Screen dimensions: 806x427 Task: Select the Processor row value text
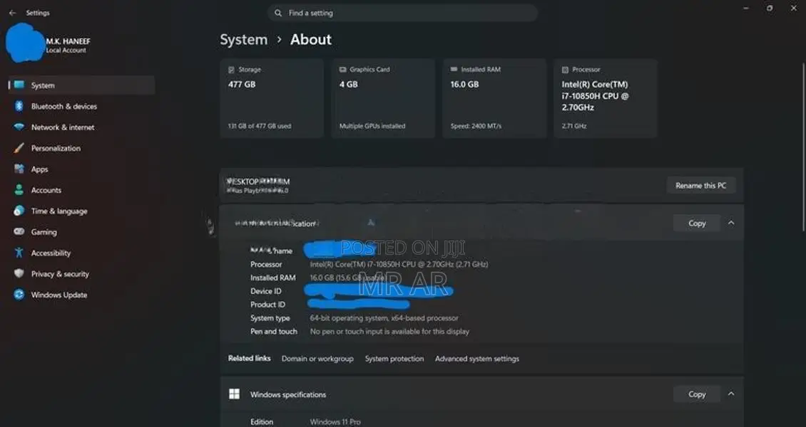399,265
